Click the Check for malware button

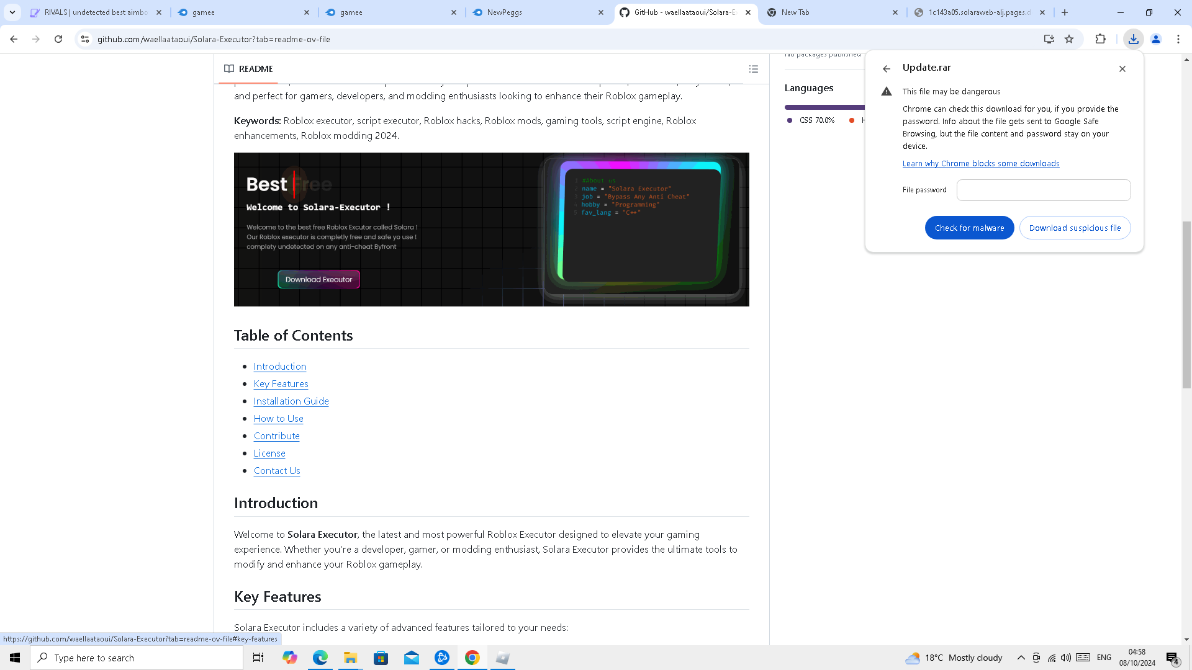click(969, 228)
